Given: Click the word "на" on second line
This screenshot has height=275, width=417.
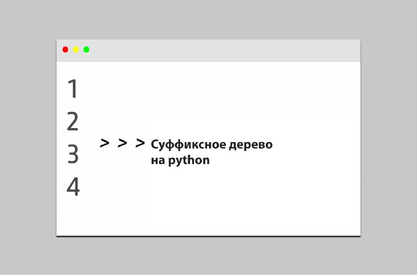Looking at the screenshot, I should click(158, 161).
